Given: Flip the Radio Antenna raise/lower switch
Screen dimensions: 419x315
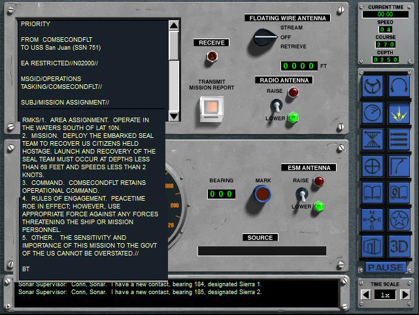Looking at the screenshot, I should pos(278,105).
